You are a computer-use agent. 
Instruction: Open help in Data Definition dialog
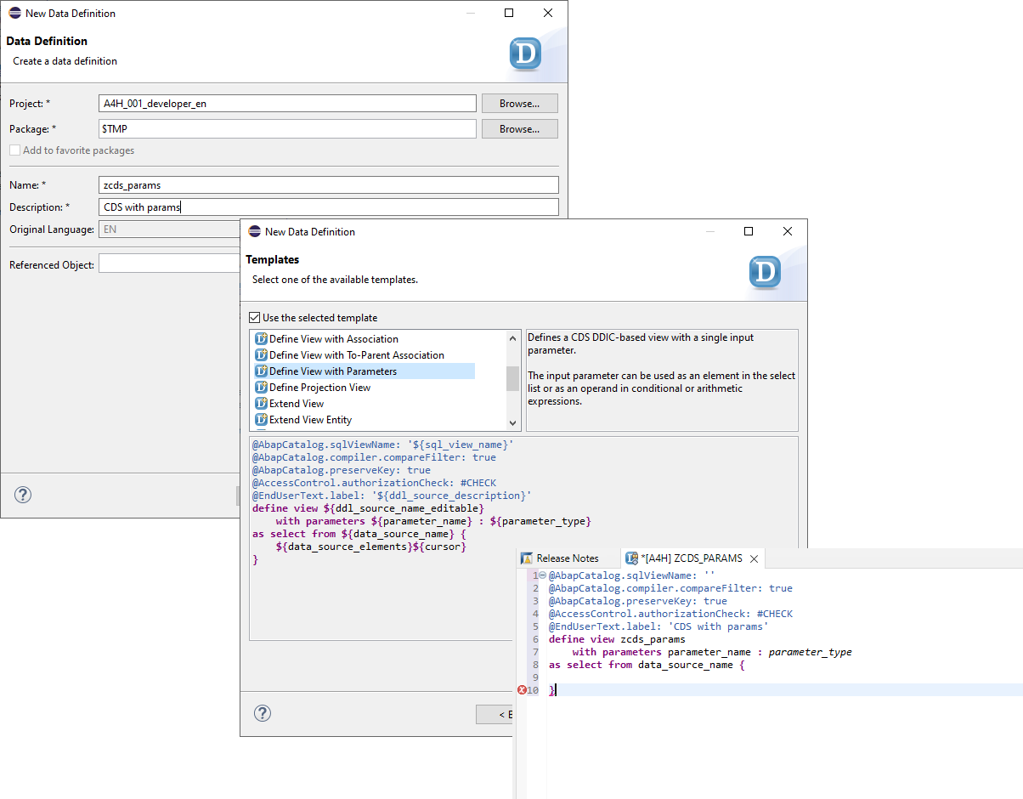(x=23, y=495)
